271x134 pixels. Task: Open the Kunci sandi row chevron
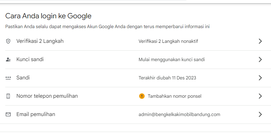[260, 59]
